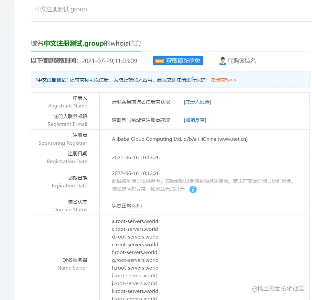Click the NEW badge icon
This screenshot has height=300, width=312.
coord(160,61)
